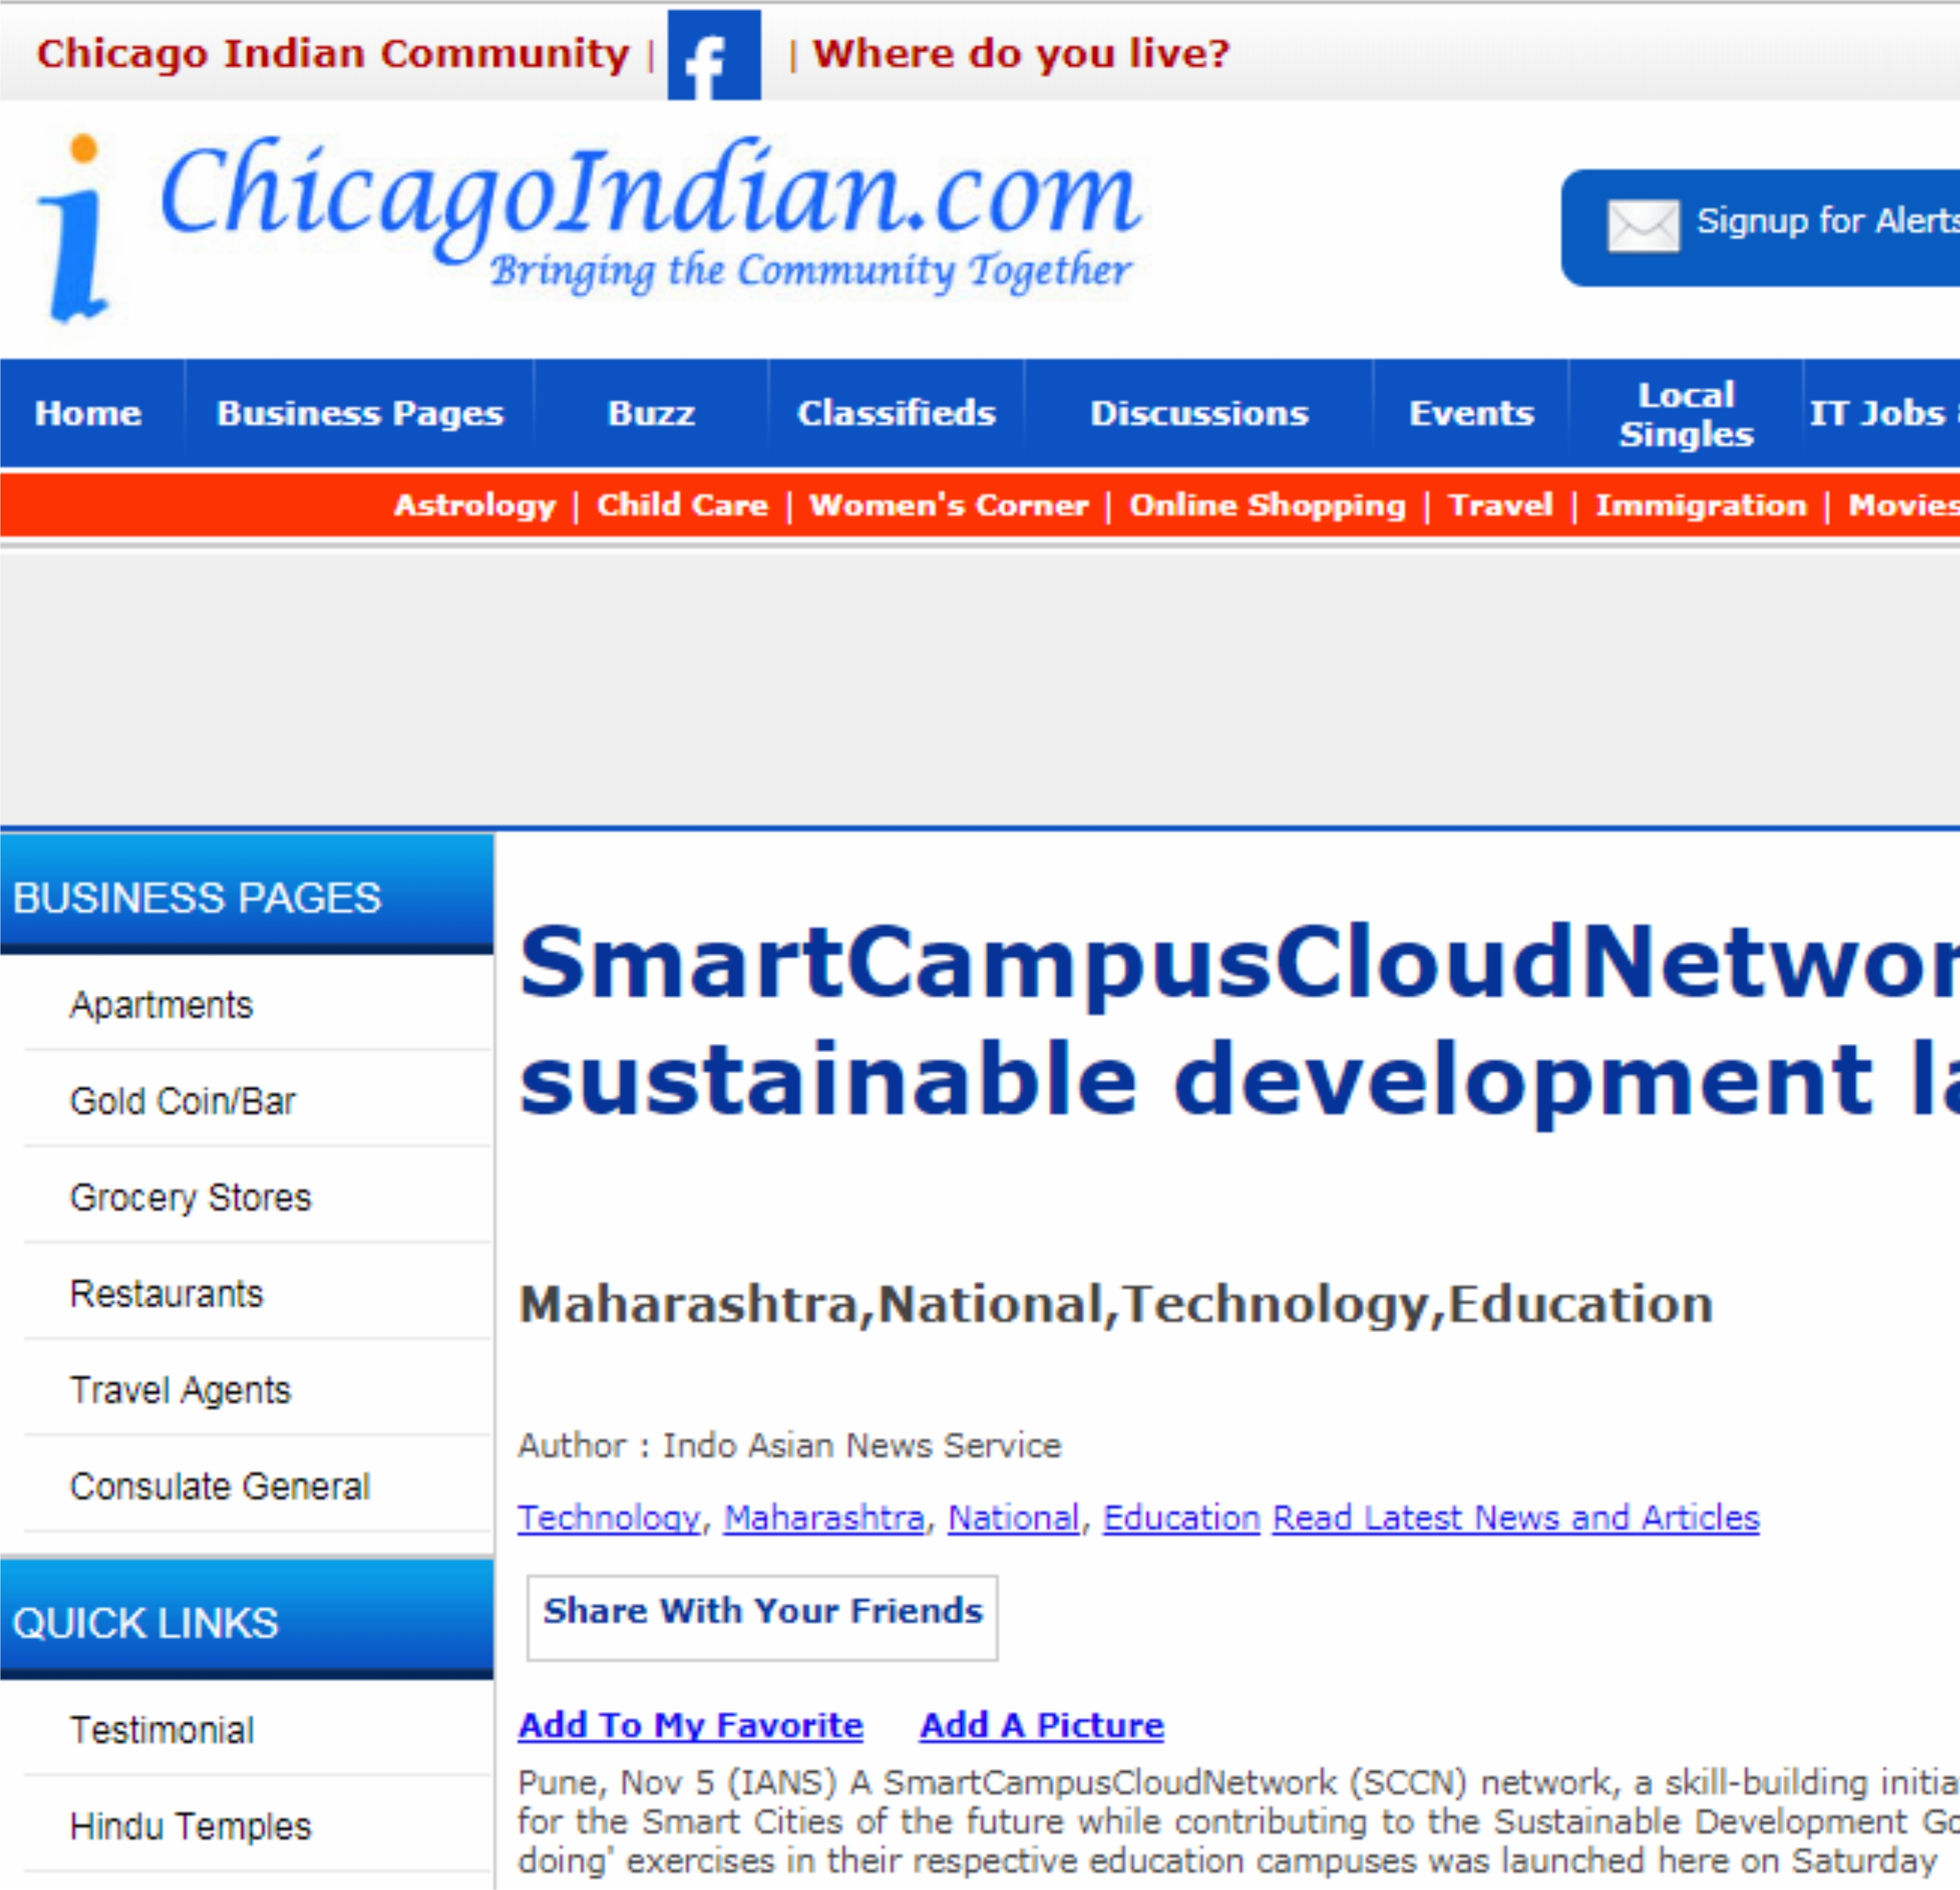Screen dimensions: 1960x1890
Task: Open the Discussions navigation item
Action: 1198,413
